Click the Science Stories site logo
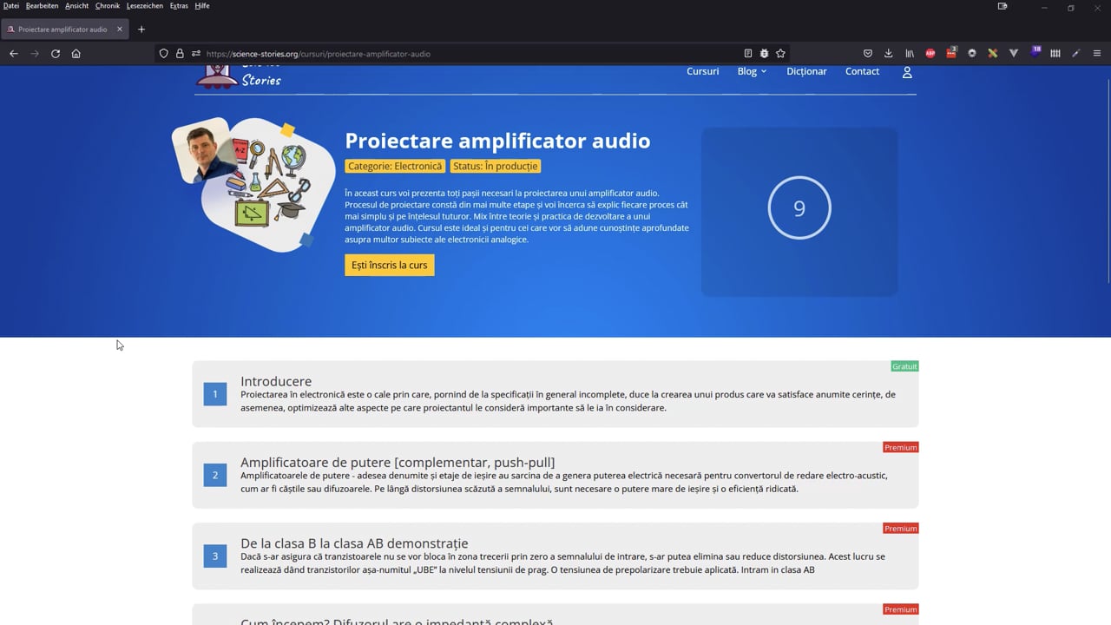This screenshot has width=1111, height=625. [239, 76]
